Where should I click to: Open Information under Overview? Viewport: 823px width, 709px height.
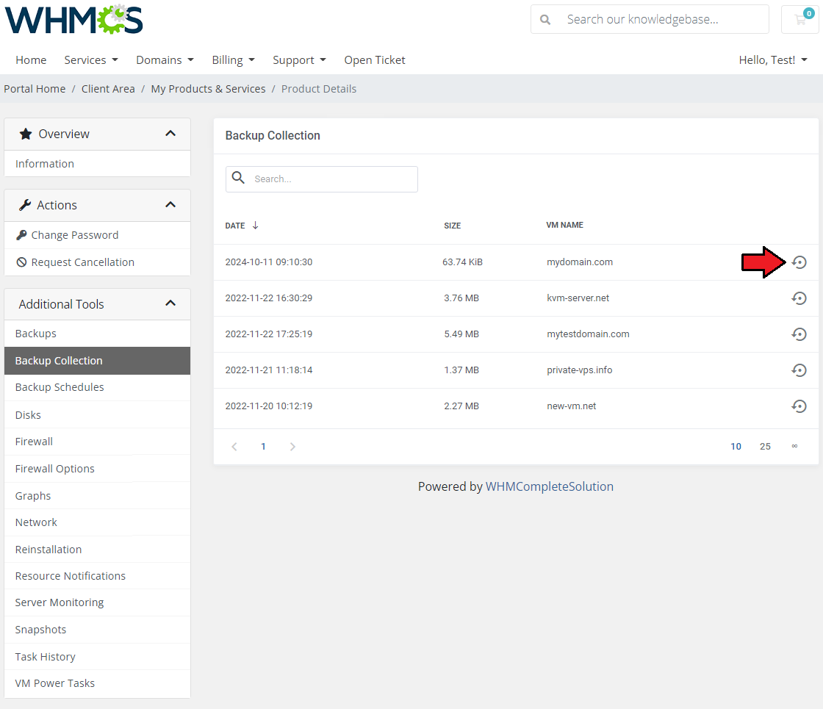click(x=97, y=164)
